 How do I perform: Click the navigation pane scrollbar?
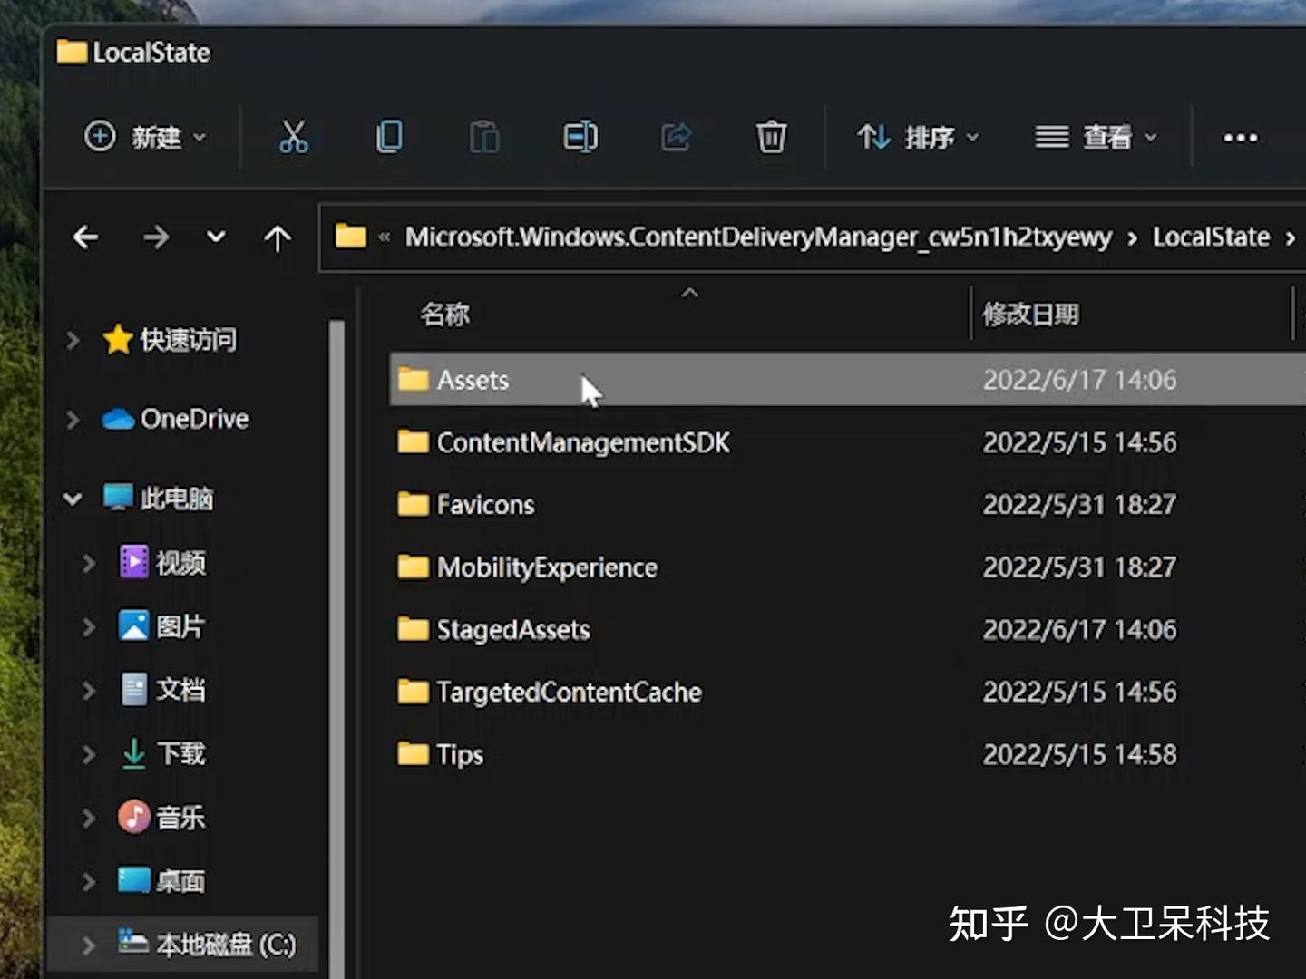(337, 648)
